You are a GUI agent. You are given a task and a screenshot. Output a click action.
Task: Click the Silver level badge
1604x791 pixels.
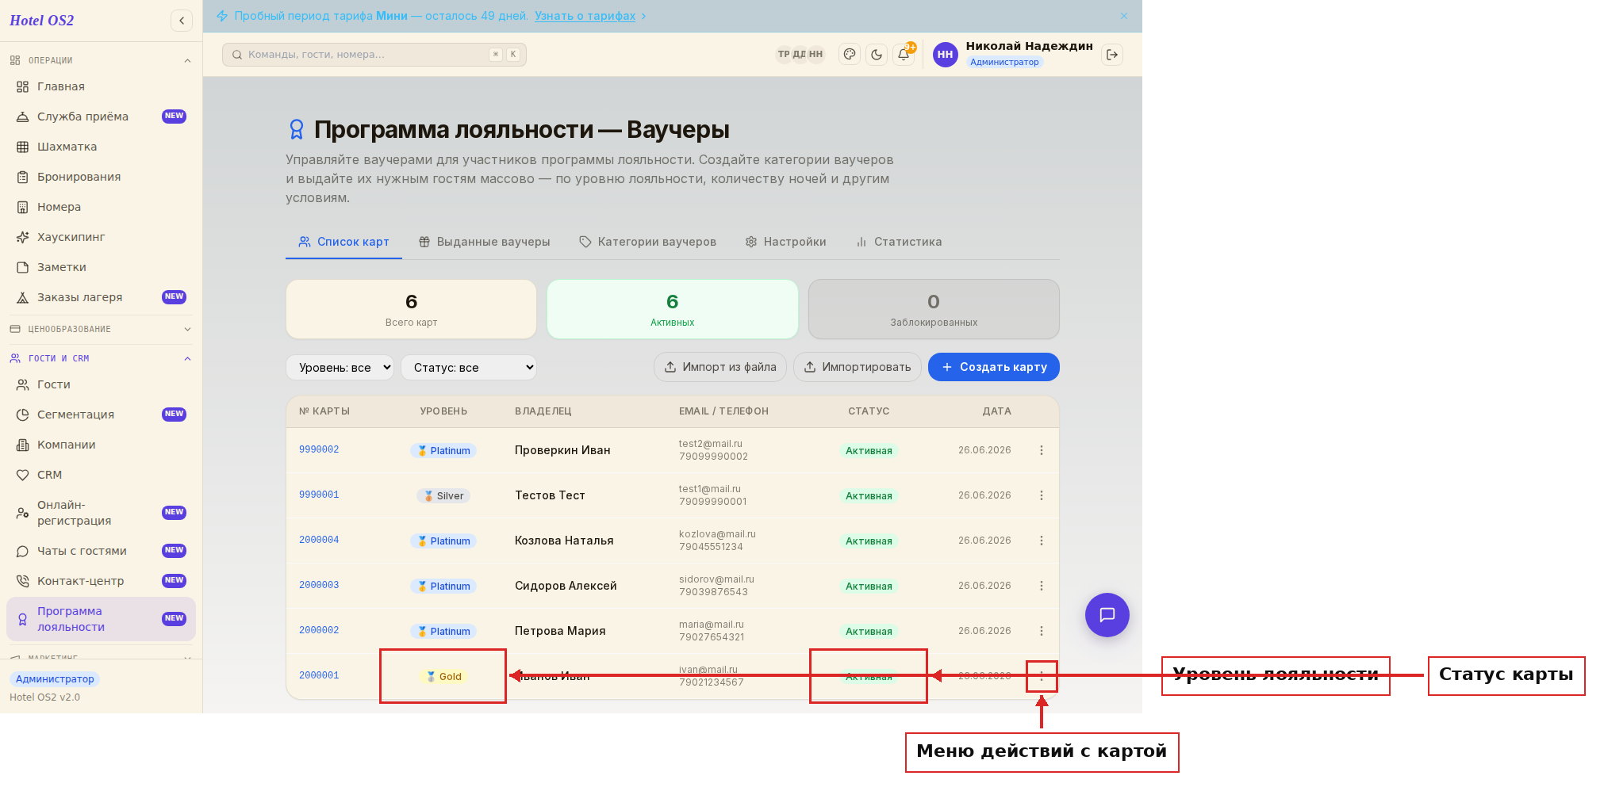(x=443, y=496)
